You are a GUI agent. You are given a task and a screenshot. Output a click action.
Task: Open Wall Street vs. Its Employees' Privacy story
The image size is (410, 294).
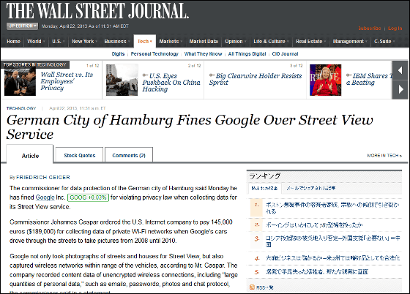(67, 81)
